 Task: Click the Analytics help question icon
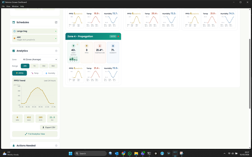56,51
